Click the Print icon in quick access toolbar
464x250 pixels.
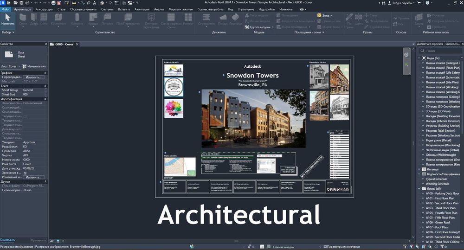(x=53, y=3)
